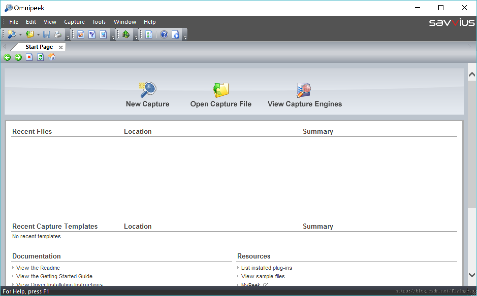Click "For Help, press F1" status text
The height and width of the screenshot is (296, 477).
(26, 291)
